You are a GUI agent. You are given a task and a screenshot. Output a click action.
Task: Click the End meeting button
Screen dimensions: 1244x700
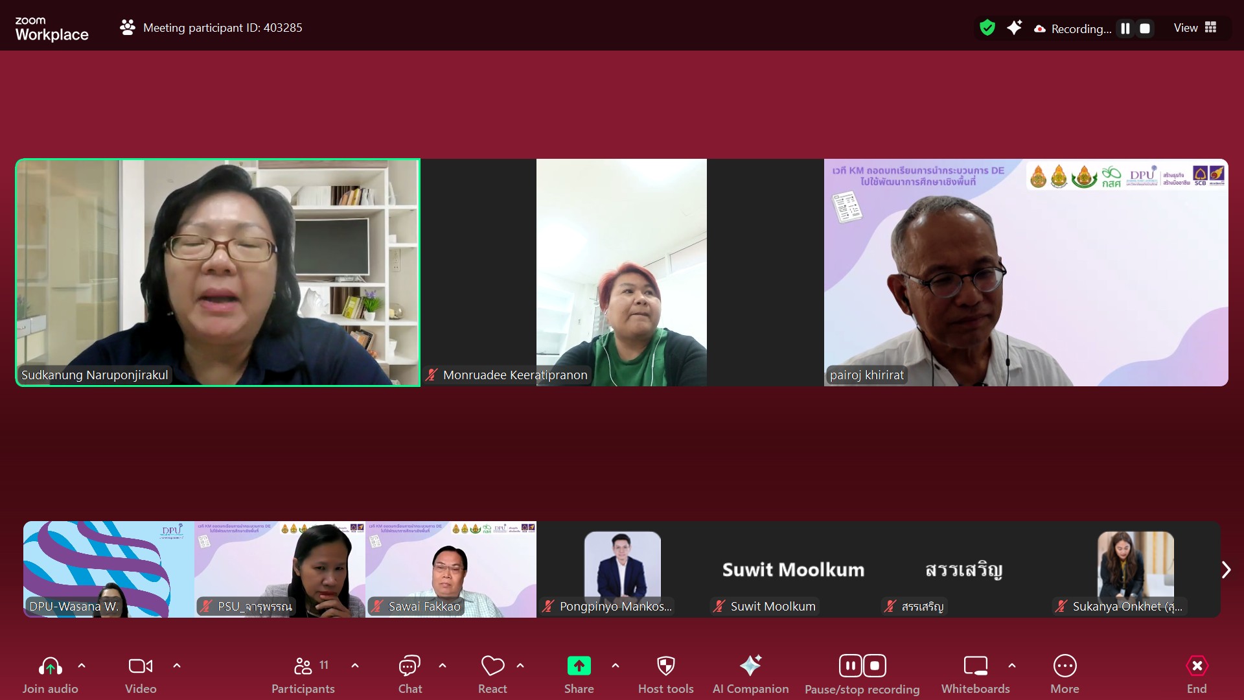[1196, 674]
